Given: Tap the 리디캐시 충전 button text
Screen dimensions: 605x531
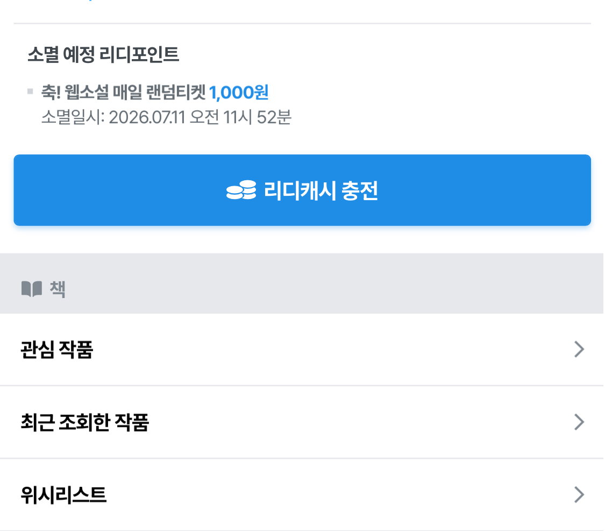Looking at the screenshot, I should click(x=321, y=190).
